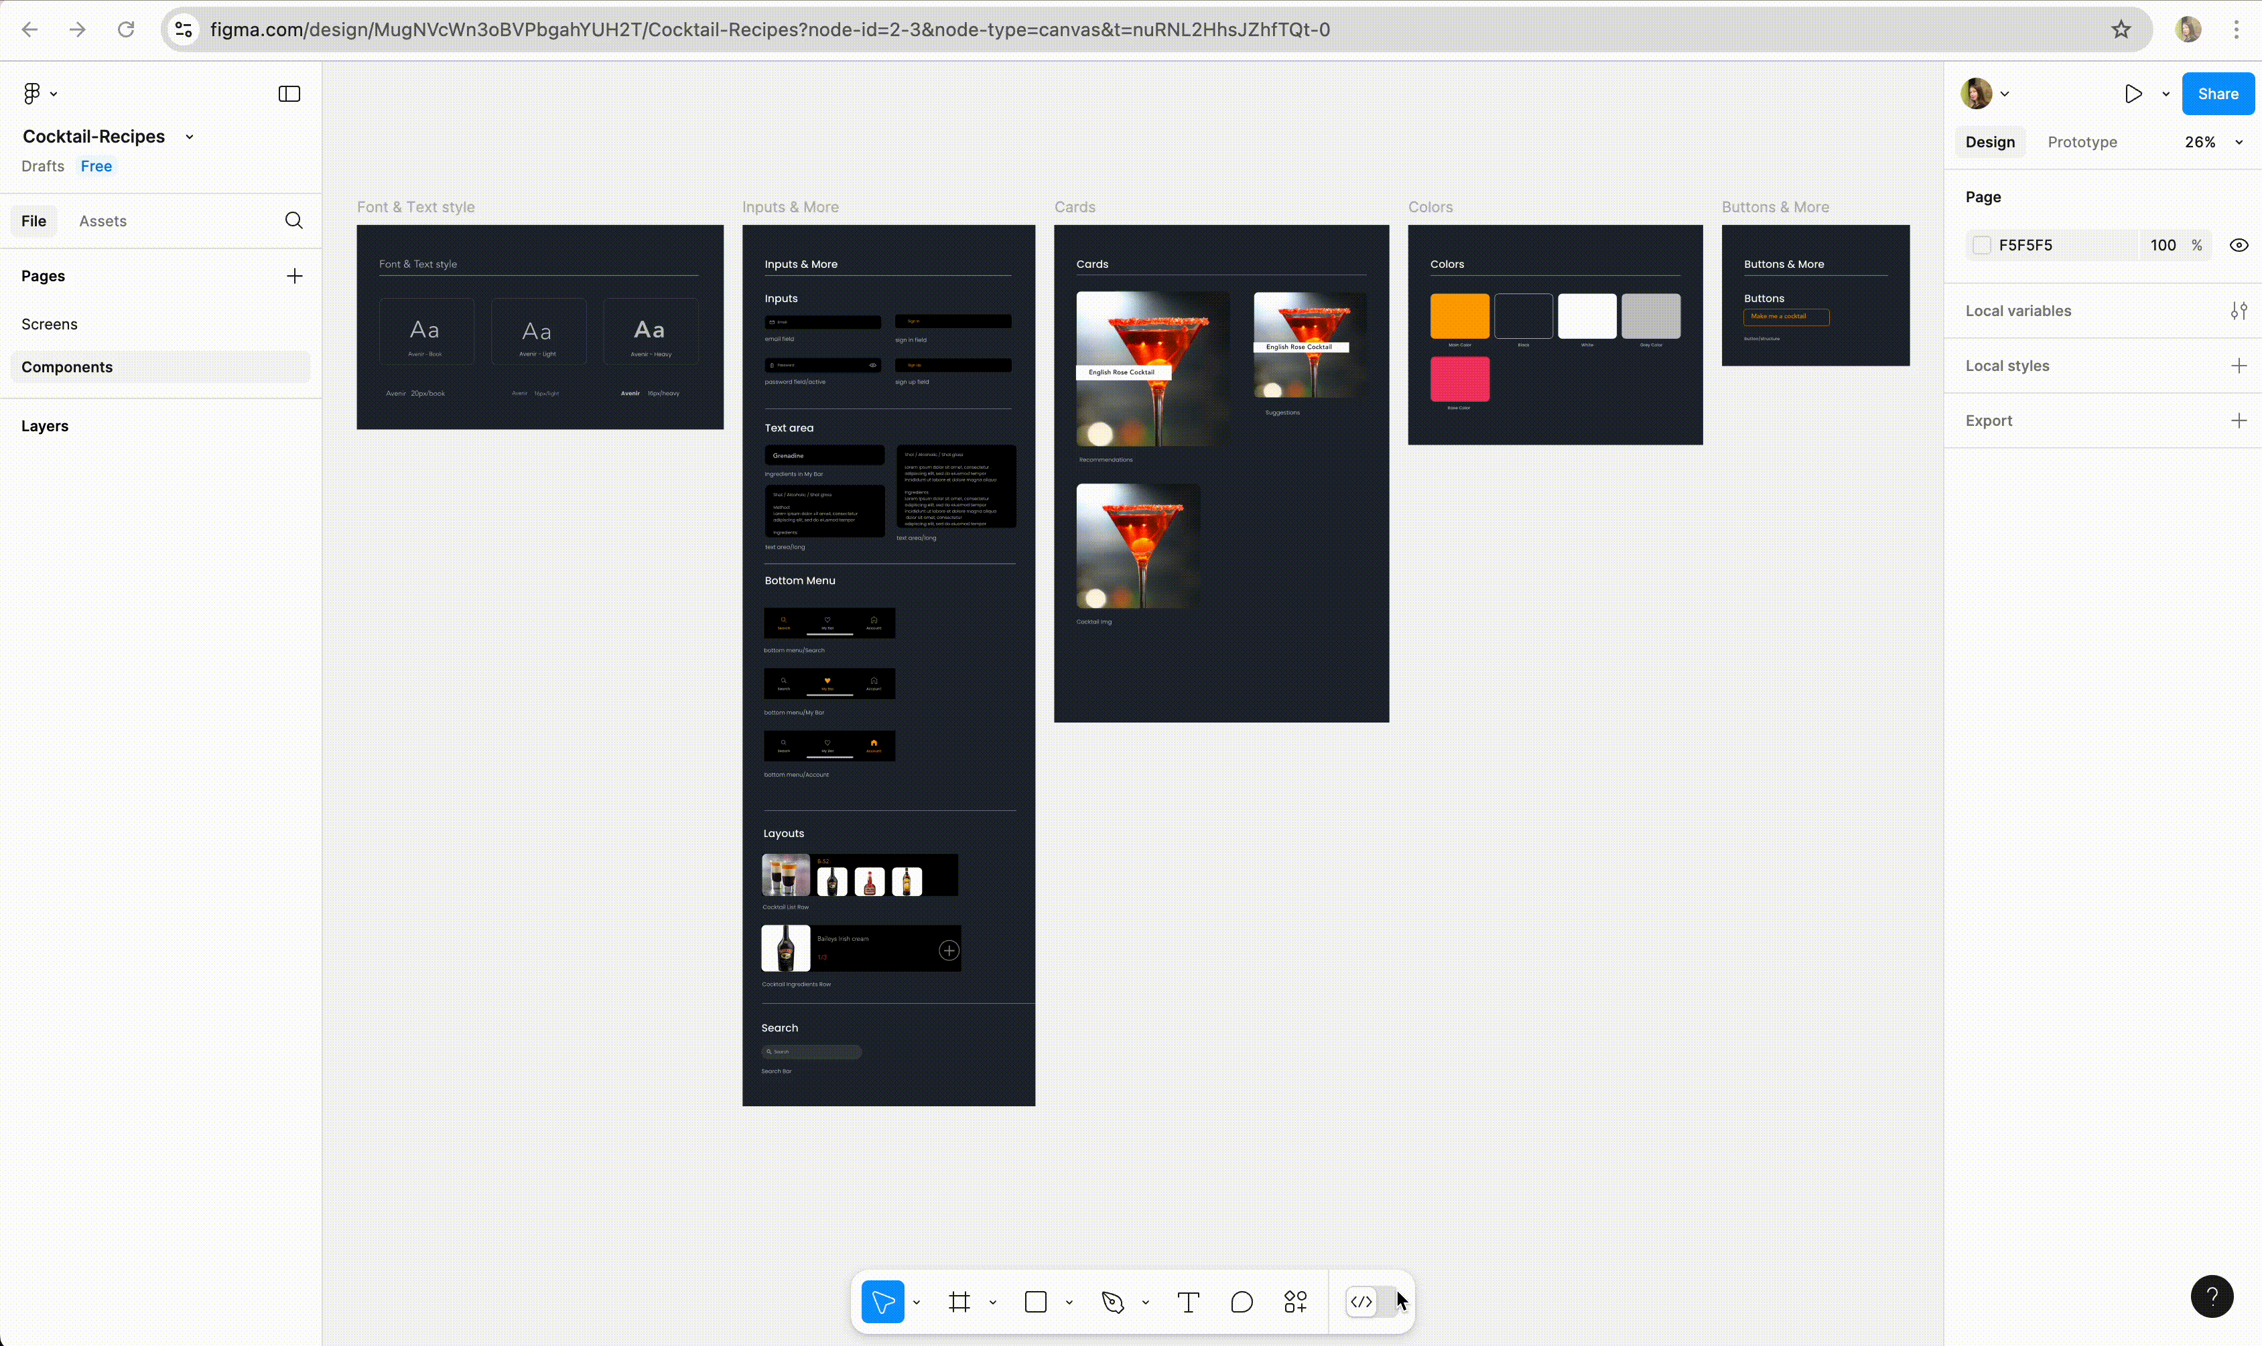Screen dimensions: 2262x1346
Task: Click the search icon in the File panel
Action: click(294, 220)
